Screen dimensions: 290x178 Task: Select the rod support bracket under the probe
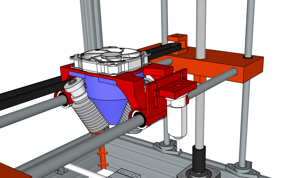pos(168,147)
